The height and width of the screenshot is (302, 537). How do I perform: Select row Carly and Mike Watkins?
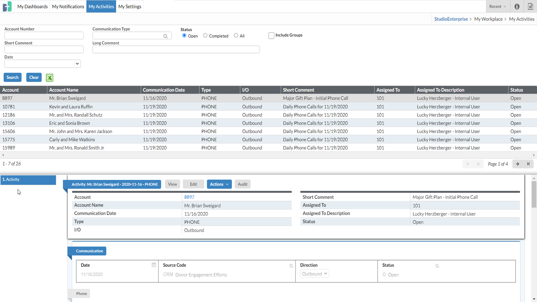tap(268, 139)
